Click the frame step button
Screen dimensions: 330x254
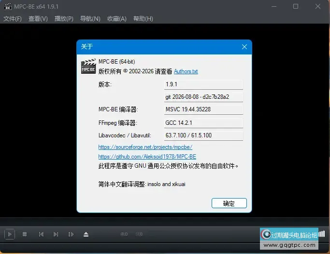tap(71, 234)
